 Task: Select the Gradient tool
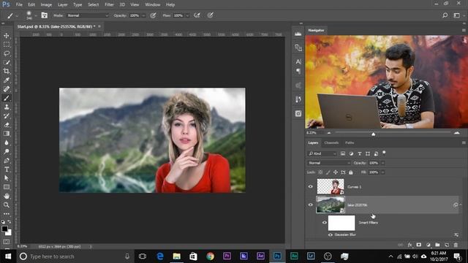point(7,134)
